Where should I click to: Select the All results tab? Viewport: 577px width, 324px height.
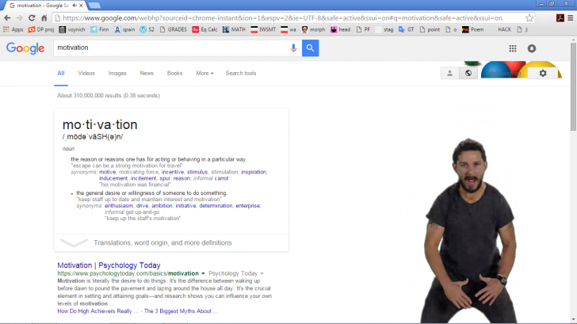pos(61,73)
